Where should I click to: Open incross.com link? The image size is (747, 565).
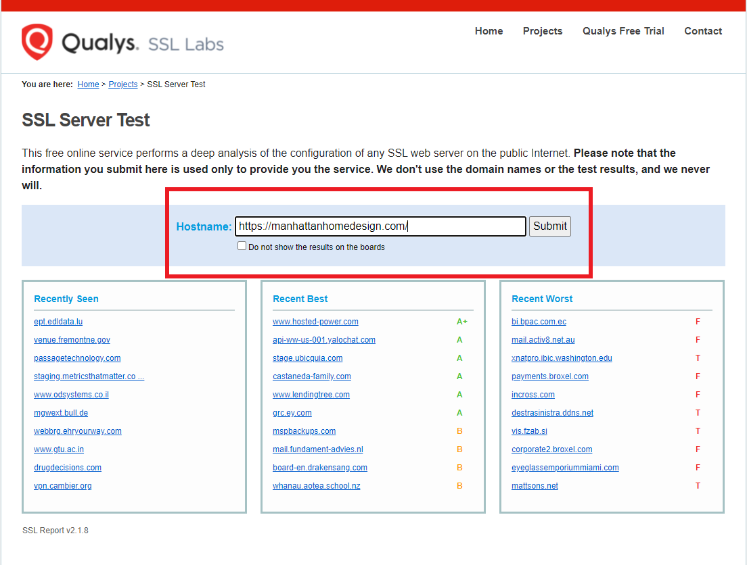pyautogui.click(x=533, y=395)
